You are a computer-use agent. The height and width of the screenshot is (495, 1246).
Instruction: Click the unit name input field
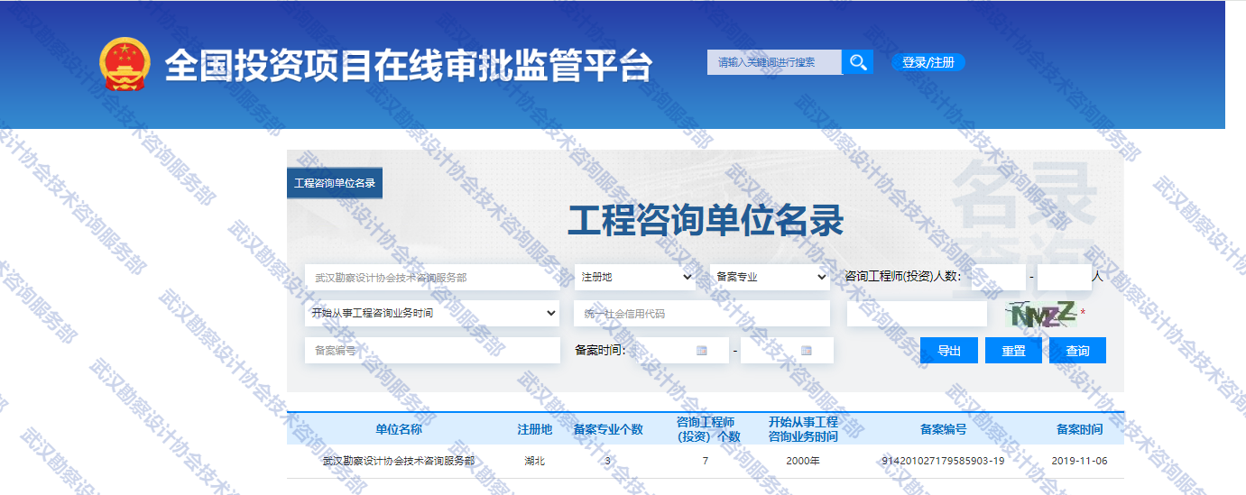[x=432, y=277]
